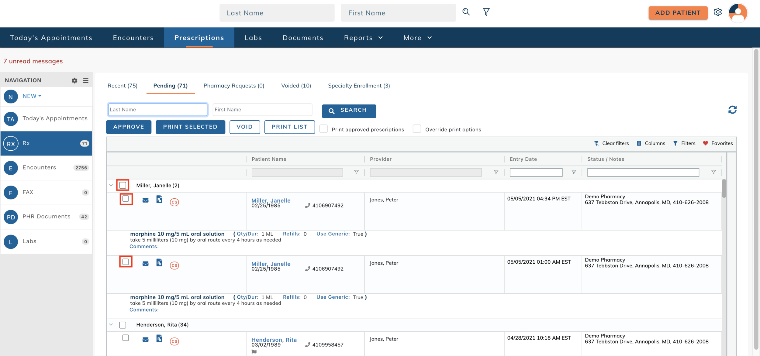Select Henderson, Rita group checkbox

click(x=123, y=325)
